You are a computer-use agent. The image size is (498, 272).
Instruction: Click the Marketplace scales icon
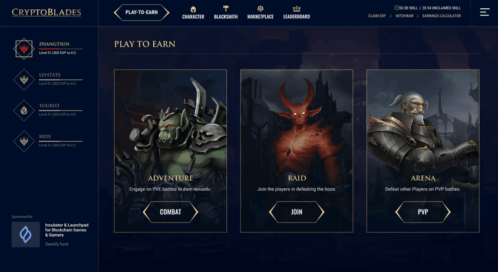[x=260, y=9]
